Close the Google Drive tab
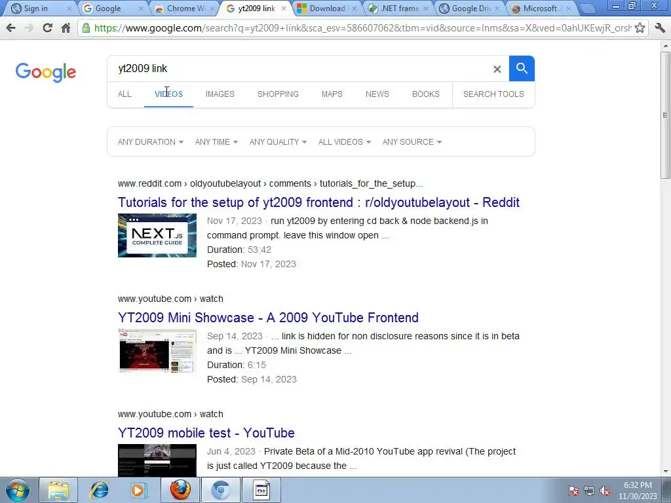 pyautogui.click(x=497, y=9)
